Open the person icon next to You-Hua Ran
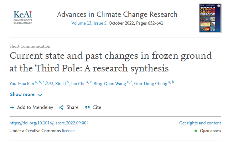The height and width of the screenshot is (143, 228). [x=47, y=83]
